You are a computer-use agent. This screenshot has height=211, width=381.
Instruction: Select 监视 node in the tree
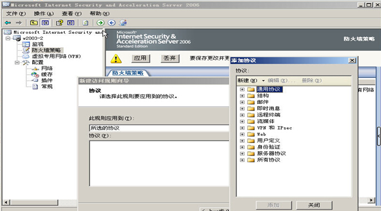click(38, 44)
